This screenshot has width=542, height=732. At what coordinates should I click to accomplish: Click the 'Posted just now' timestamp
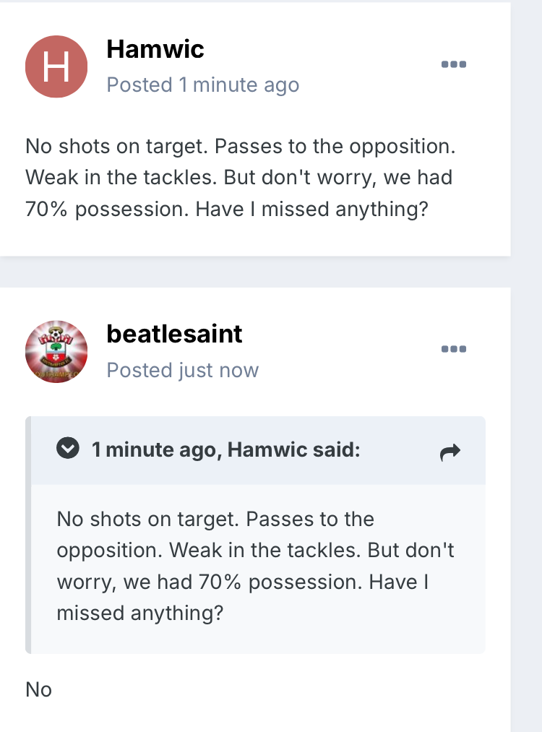(x=183, y=370)
